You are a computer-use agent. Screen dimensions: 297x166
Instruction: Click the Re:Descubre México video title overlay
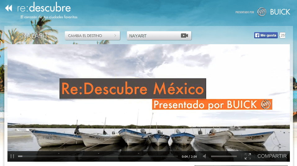(x=133, y=89)
